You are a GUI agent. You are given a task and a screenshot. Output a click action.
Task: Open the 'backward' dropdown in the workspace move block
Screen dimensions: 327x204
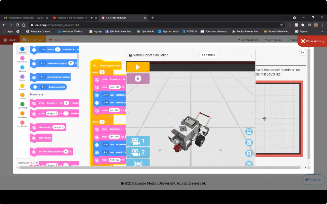click(116, 129)
